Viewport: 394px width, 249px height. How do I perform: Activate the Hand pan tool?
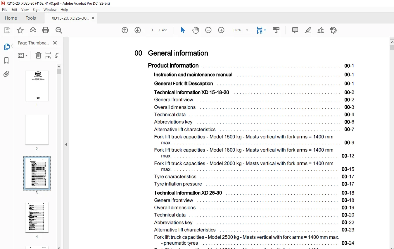[195, 30]
